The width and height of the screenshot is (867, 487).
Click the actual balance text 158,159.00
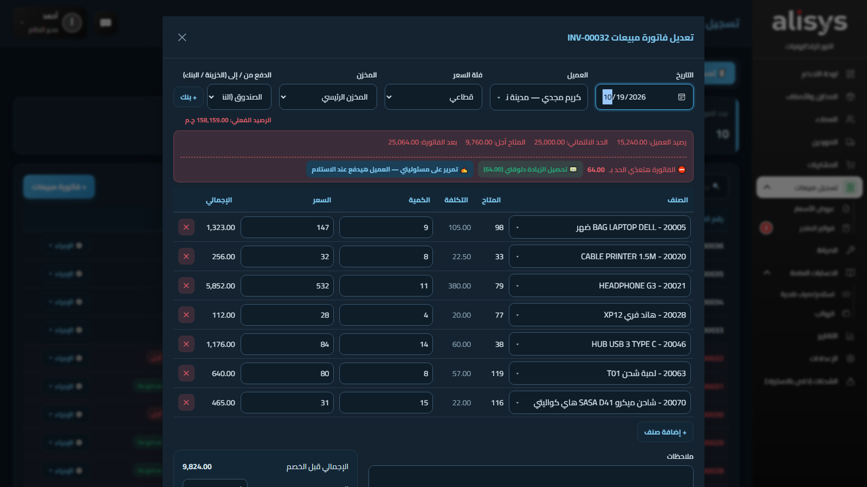pyautogui.click(x=228, y=120)
